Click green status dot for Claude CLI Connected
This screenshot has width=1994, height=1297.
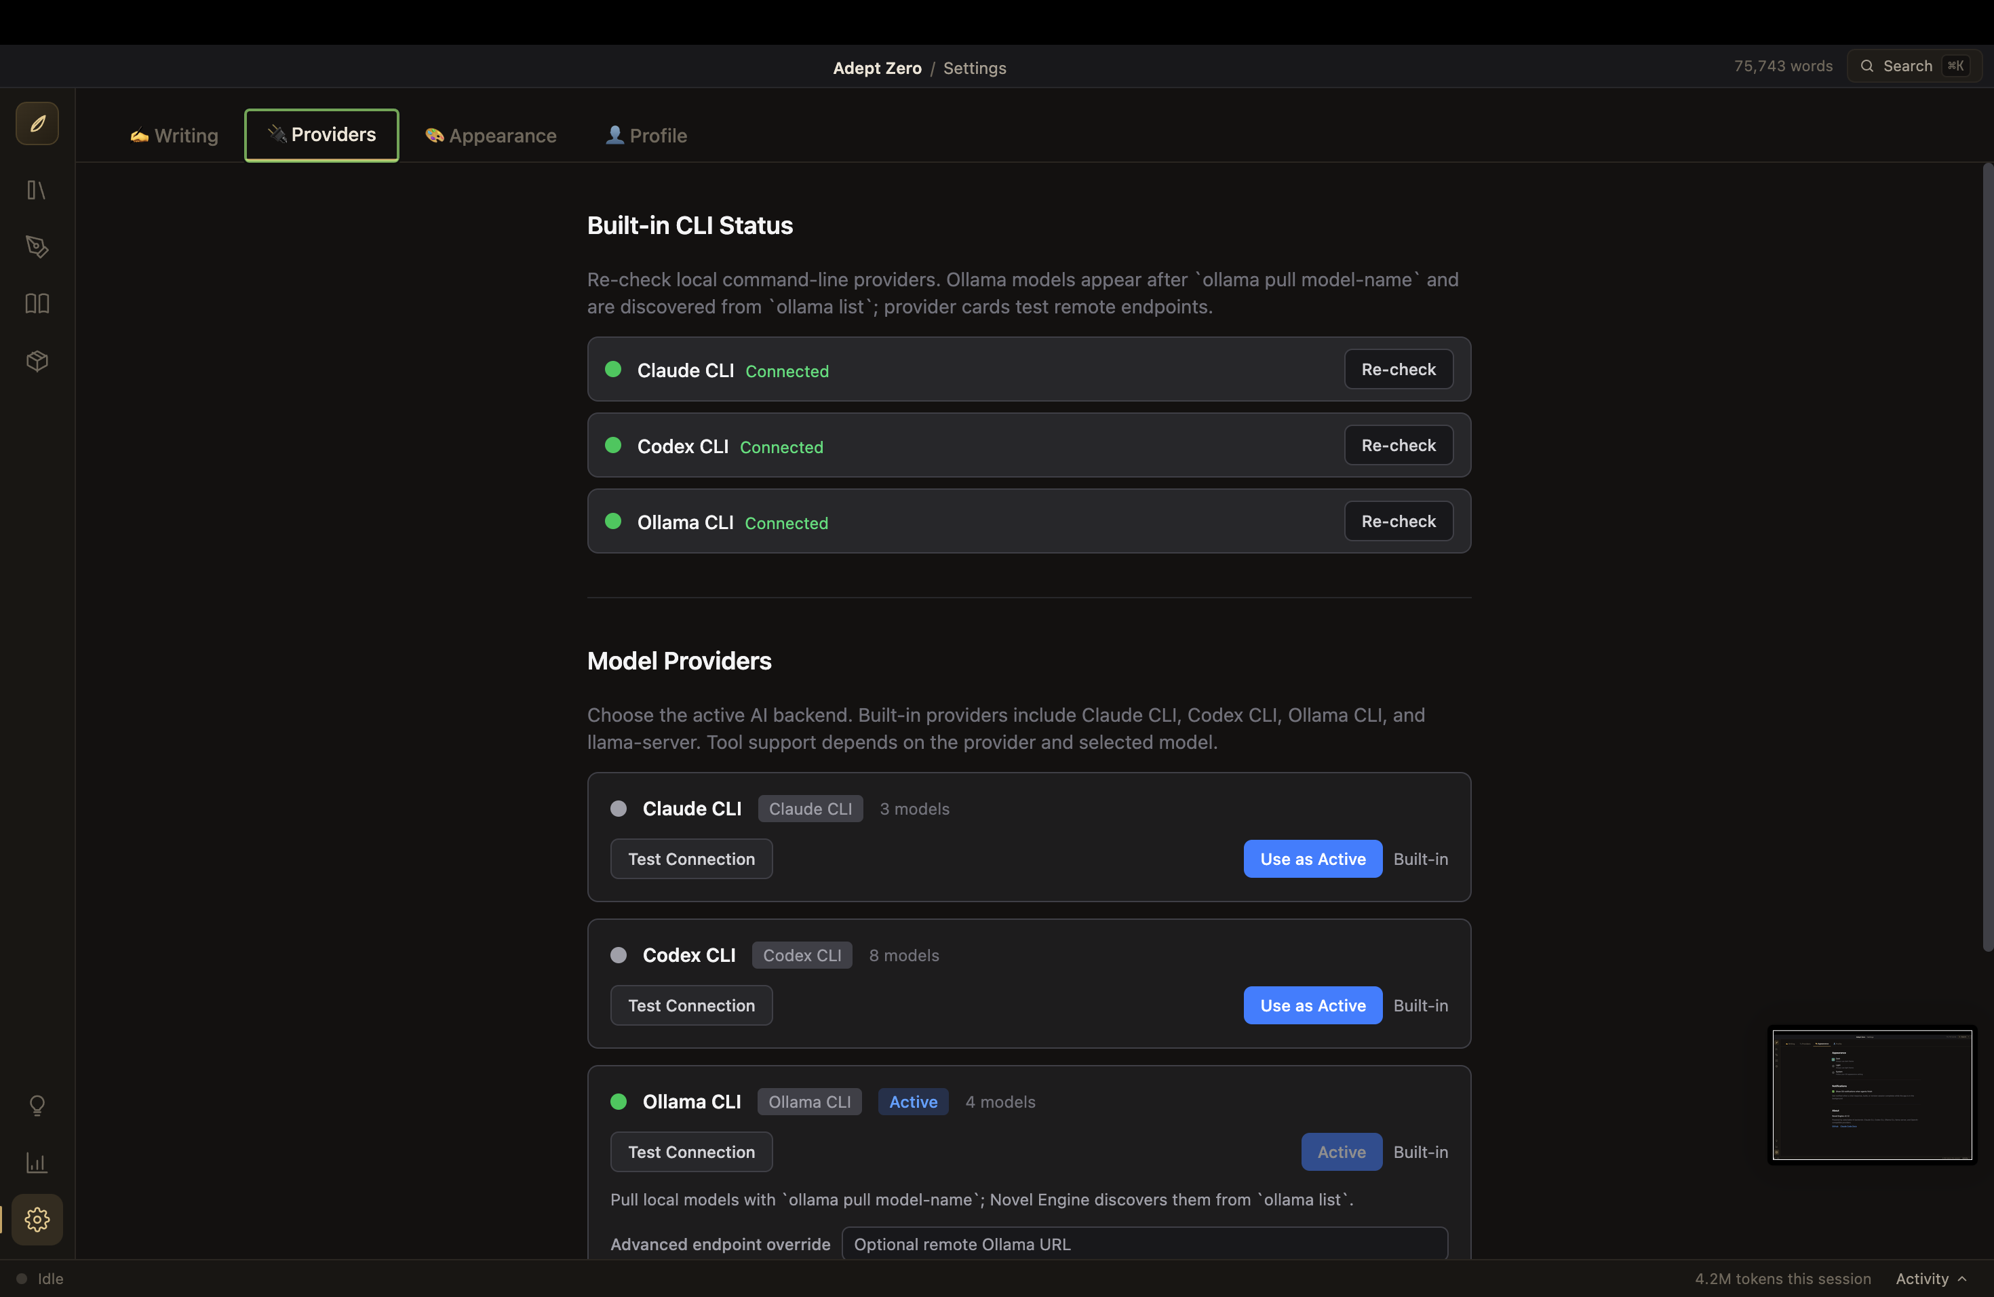point(613,370)
